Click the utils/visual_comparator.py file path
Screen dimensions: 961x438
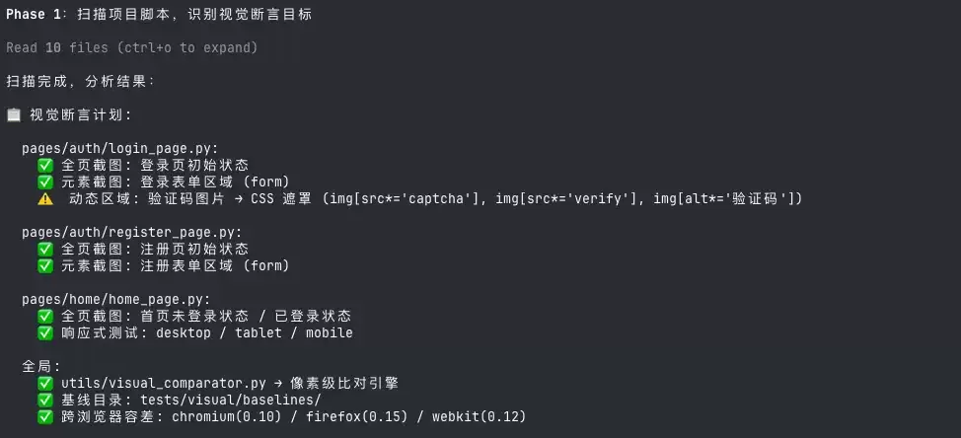tap(164, 384)
